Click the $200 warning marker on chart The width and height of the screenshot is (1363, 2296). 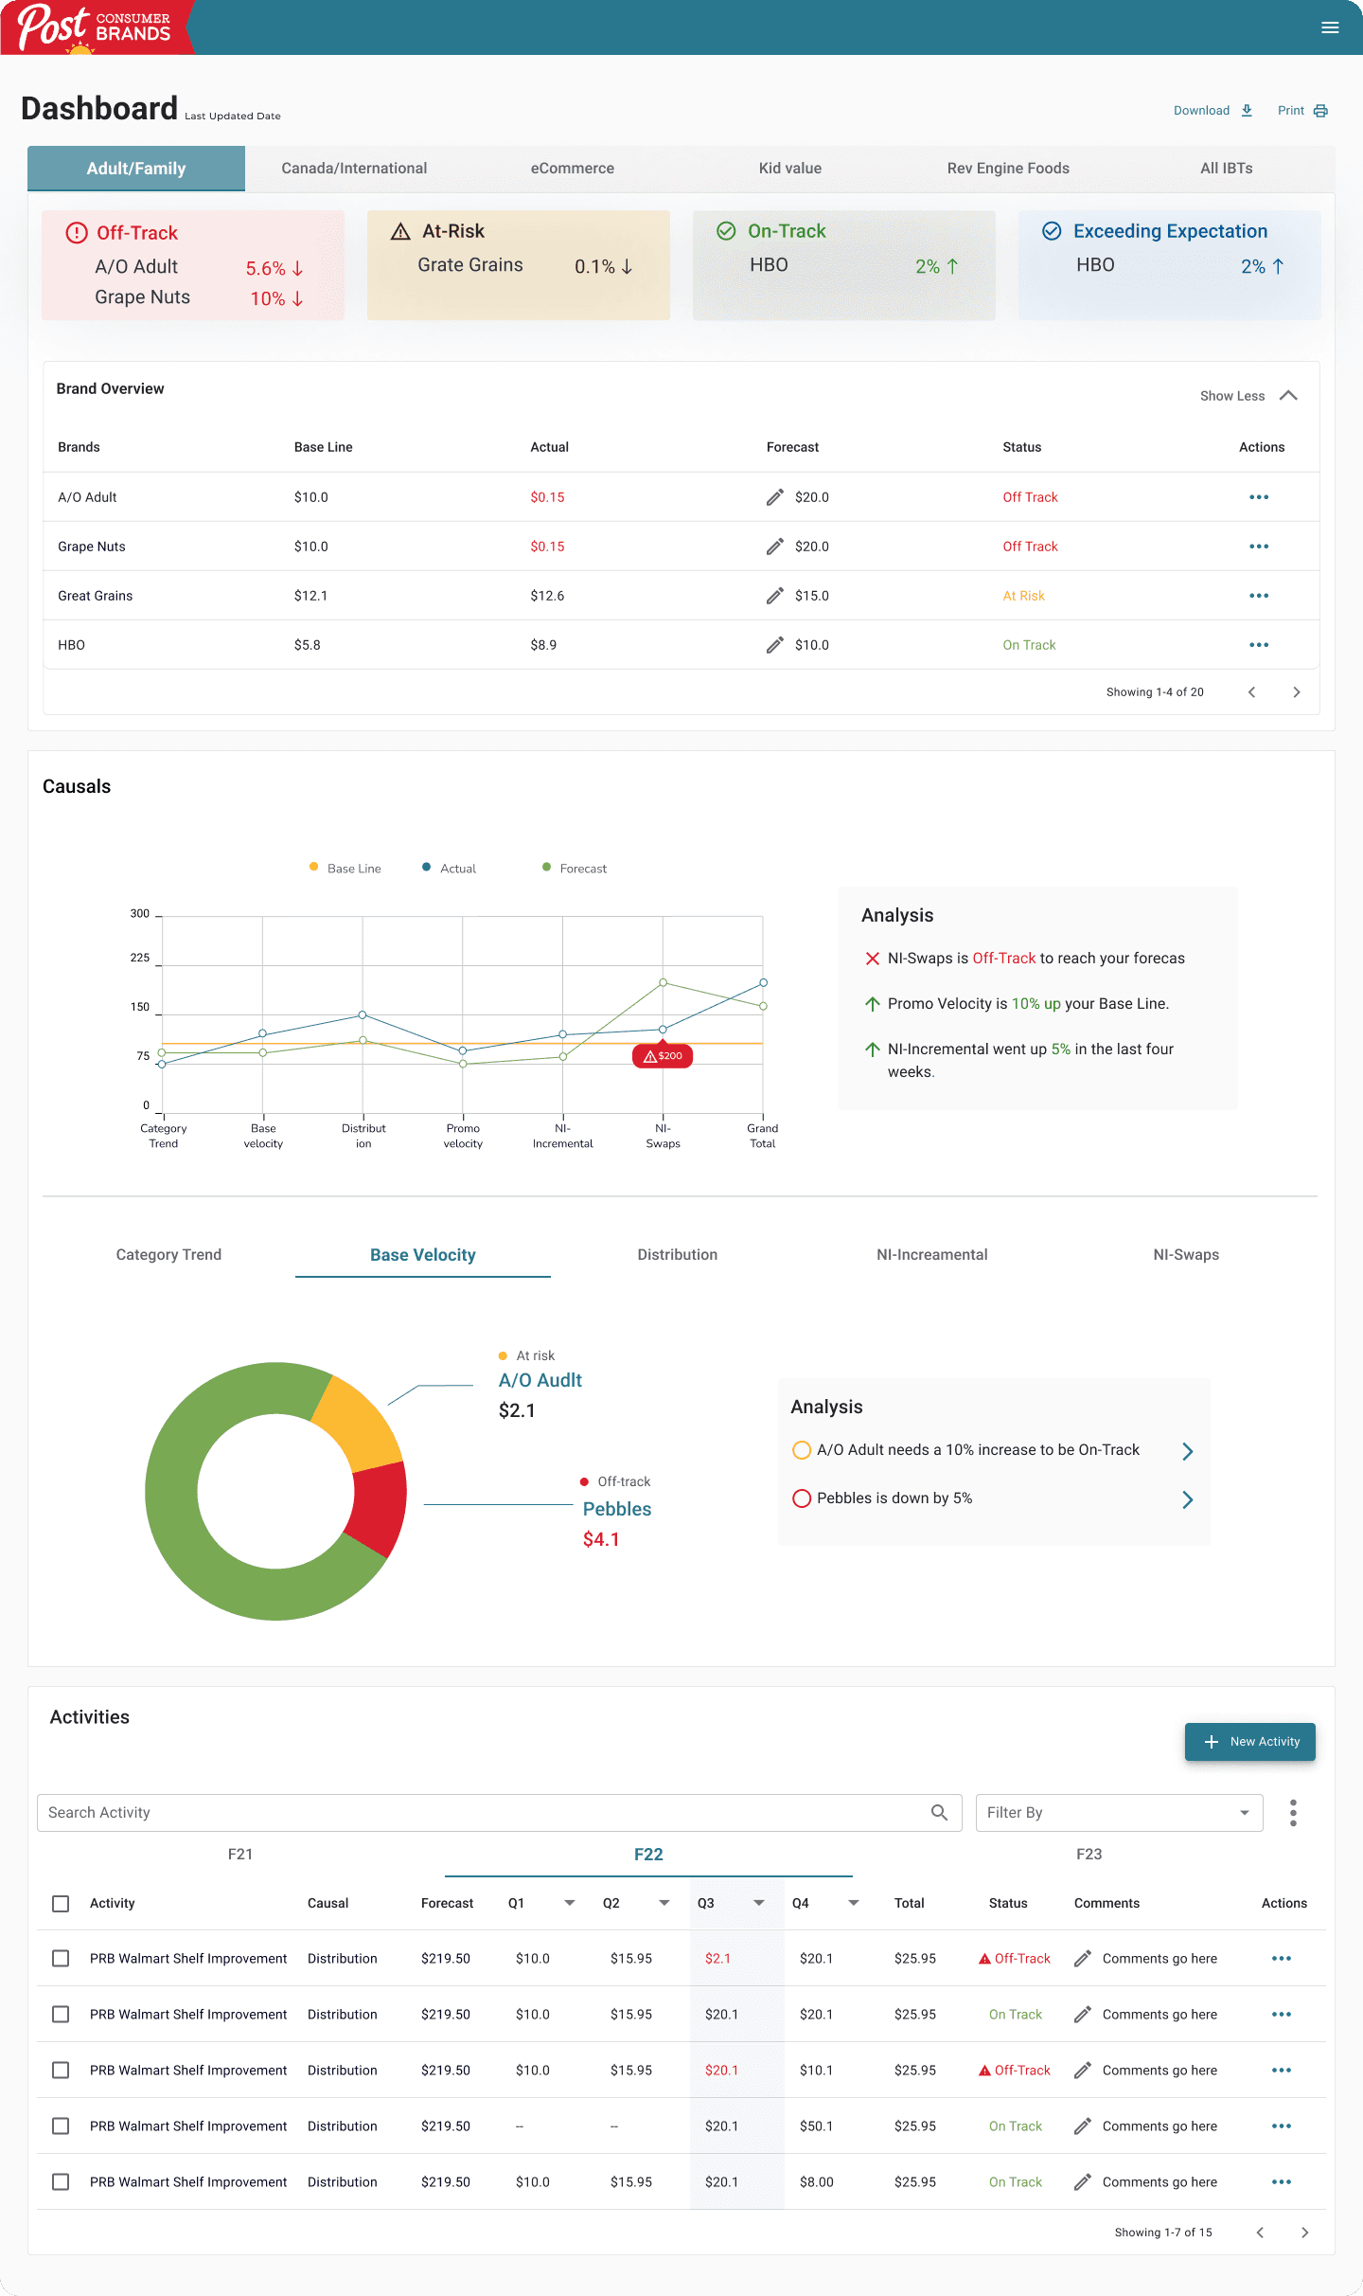click(663, 1055)
